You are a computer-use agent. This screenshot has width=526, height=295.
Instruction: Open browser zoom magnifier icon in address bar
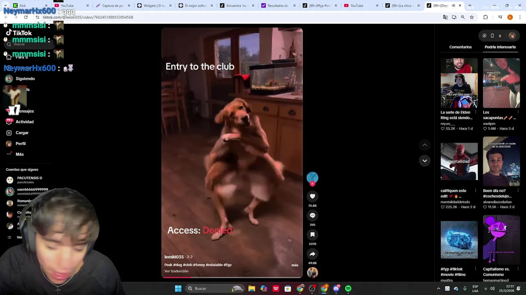coord(463,17)
